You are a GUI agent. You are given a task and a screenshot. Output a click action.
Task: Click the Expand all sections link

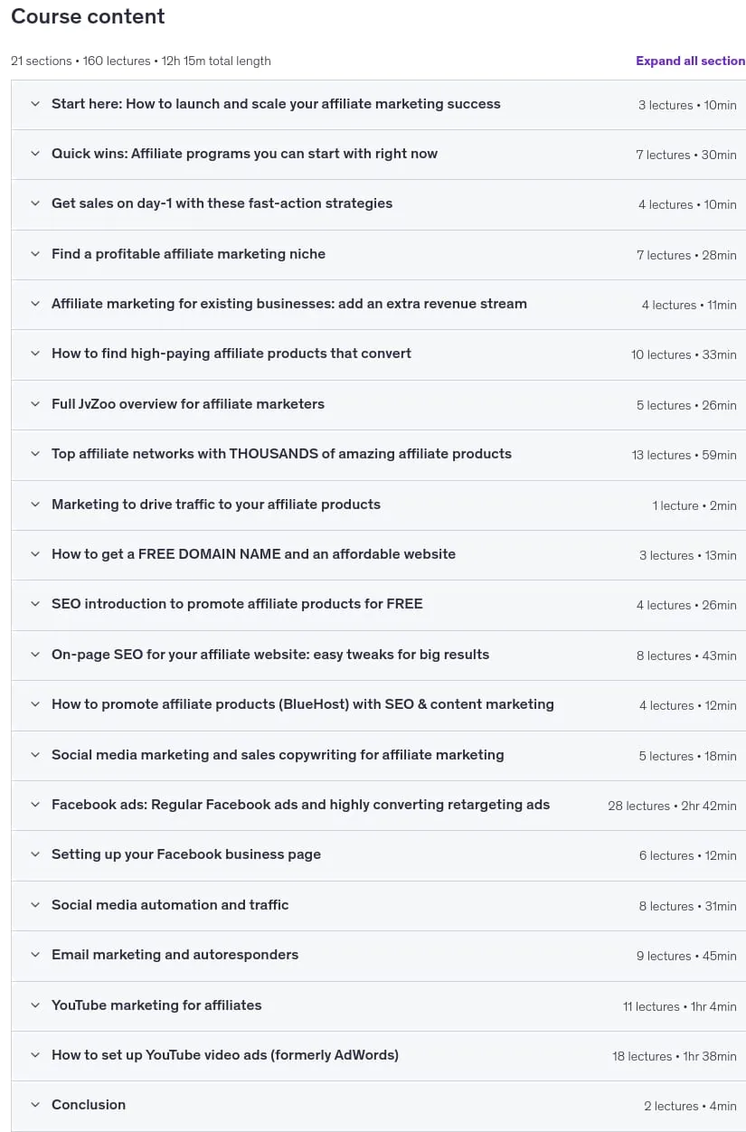(x=691, y=61)
